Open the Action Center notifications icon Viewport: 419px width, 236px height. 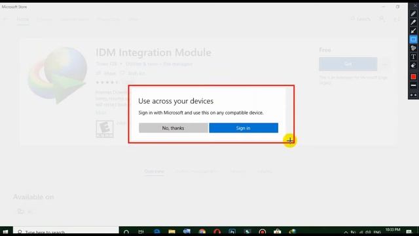tap(409, 232)
